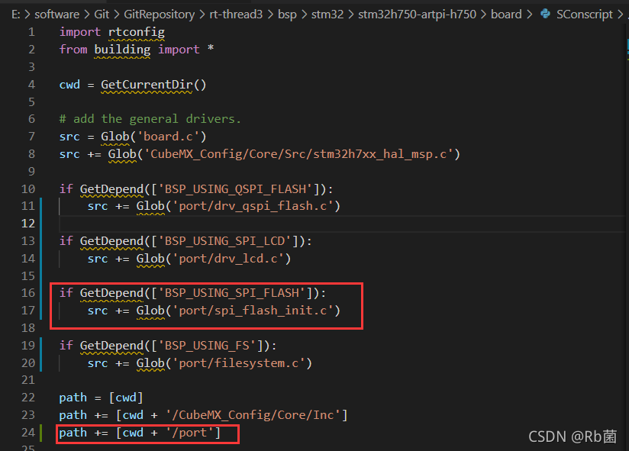Click the scrollbar on the right edge
The width and height of the screenshot is (629, 451).
(626, 229)
